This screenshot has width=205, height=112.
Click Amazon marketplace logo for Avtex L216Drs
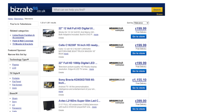[x=117, y=101]
